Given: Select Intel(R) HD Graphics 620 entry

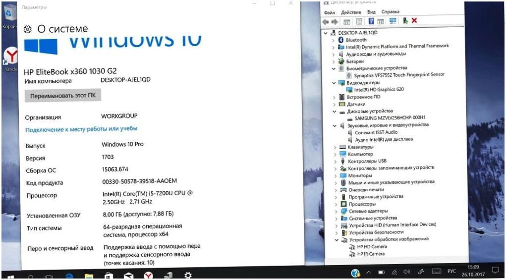Looking at the screenshot, I should [x=379, y=89].
